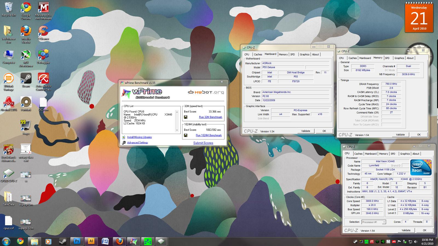
Task: Select the OC.rom file icon
Action: [x=43, y=104]
